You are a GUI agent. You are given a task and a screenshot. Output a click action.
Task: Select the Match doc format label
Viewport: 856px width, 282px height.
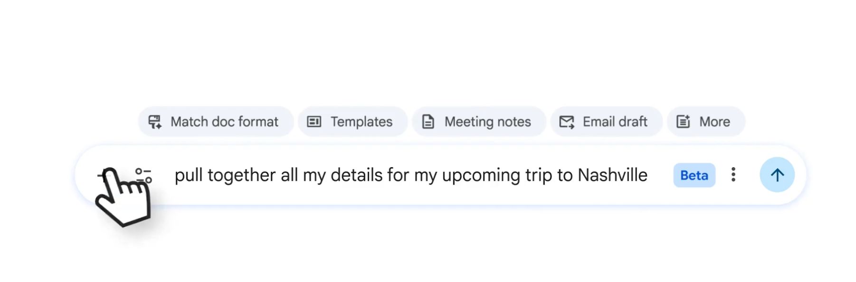(x=224, y=122)
